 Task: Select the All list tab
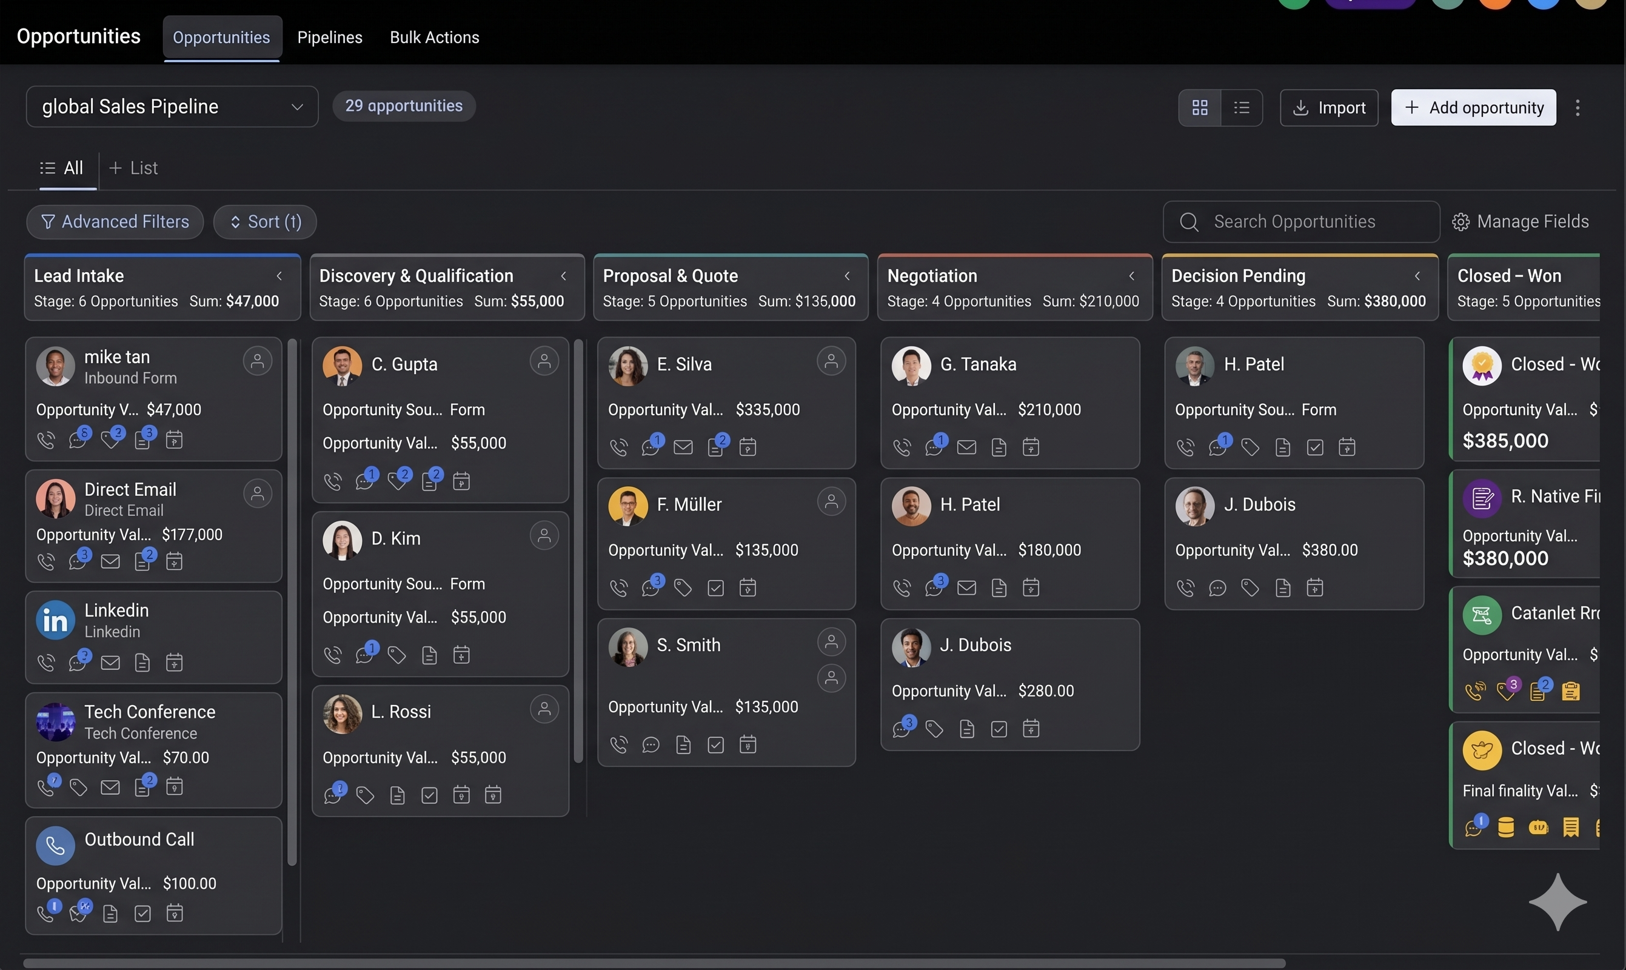[62, 169]
